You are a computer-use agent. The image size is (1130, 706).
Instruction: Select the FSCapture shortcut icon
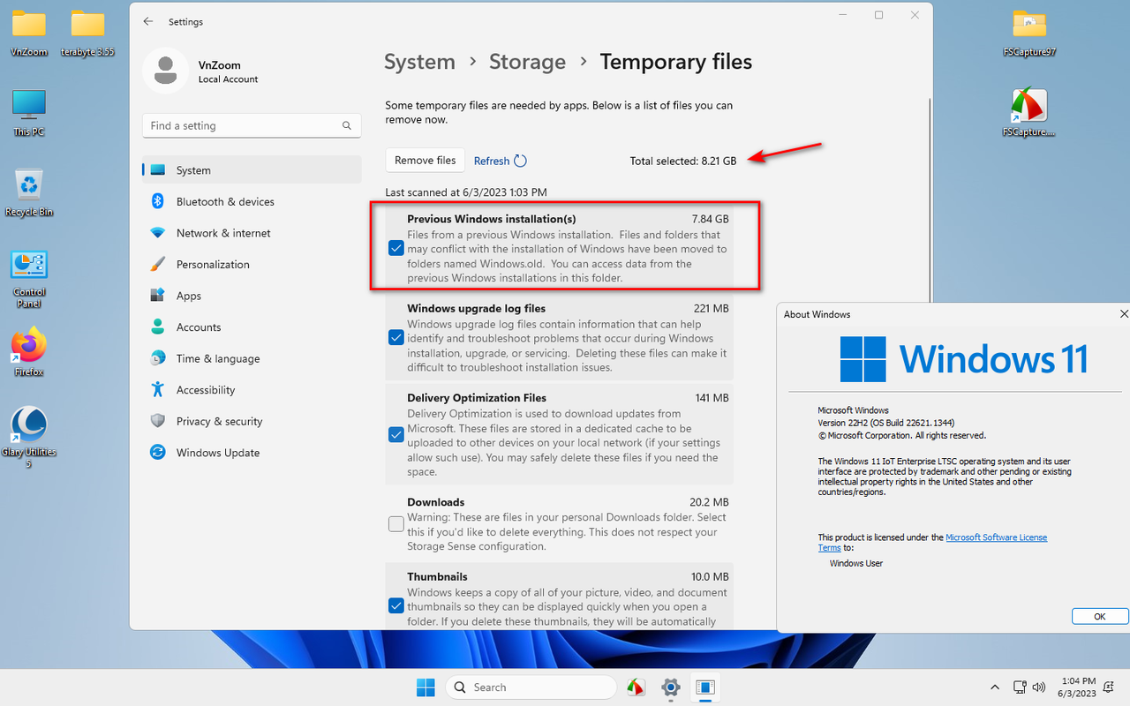tap(1029, 112)
